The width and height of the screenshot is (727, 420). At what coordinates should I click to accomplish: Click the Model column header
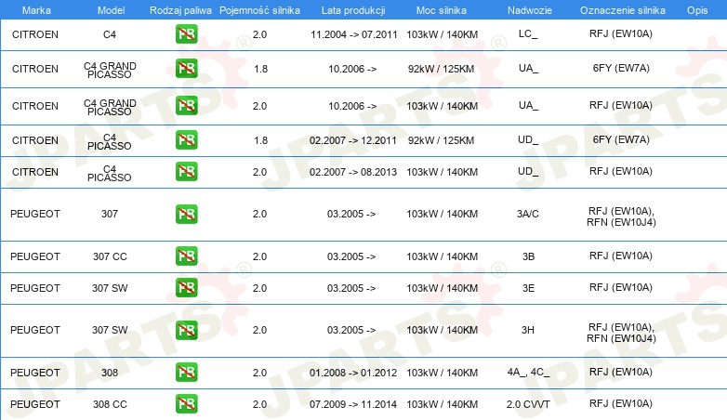pyautogui.click(x=111, y=10)
